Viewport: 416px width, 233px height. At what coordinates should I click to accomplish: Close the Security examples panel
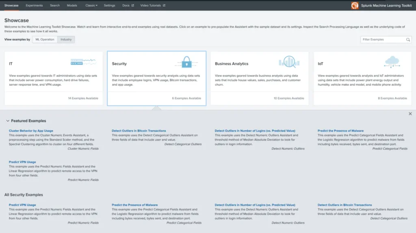[x=410, y=114]
